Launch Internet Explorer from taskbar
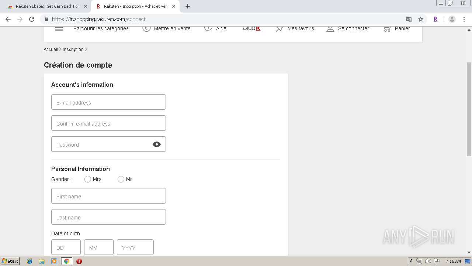The height and width of the screenshot is (266, 472). point(29,261)
